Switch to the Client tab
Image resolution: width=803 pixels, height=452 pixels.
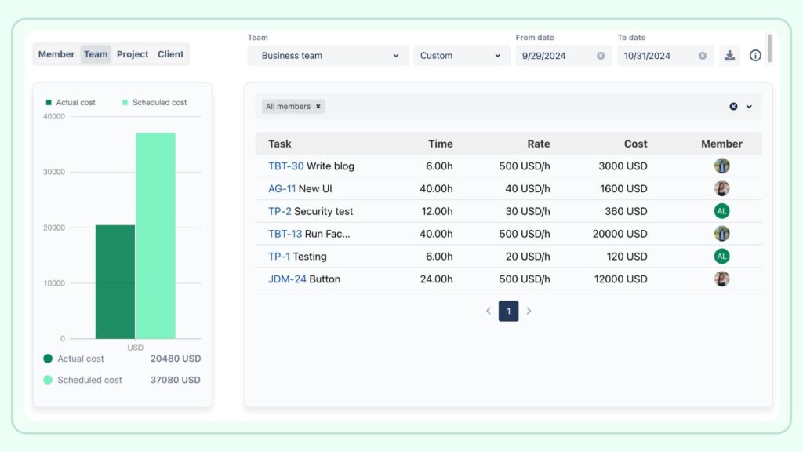[170, 54]
